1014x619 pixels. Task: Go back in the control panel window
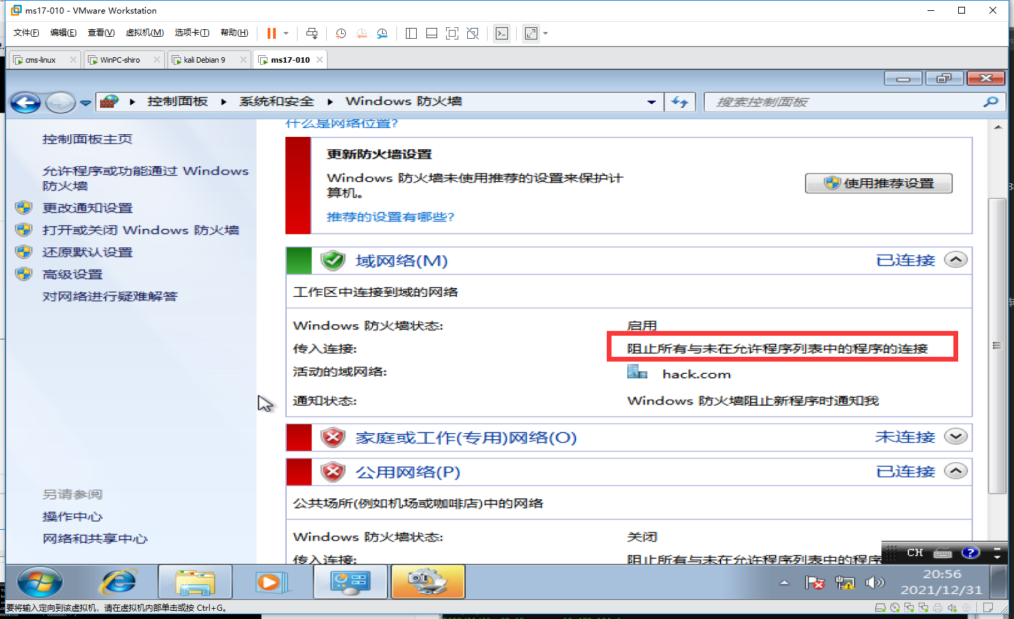(26, 103)
